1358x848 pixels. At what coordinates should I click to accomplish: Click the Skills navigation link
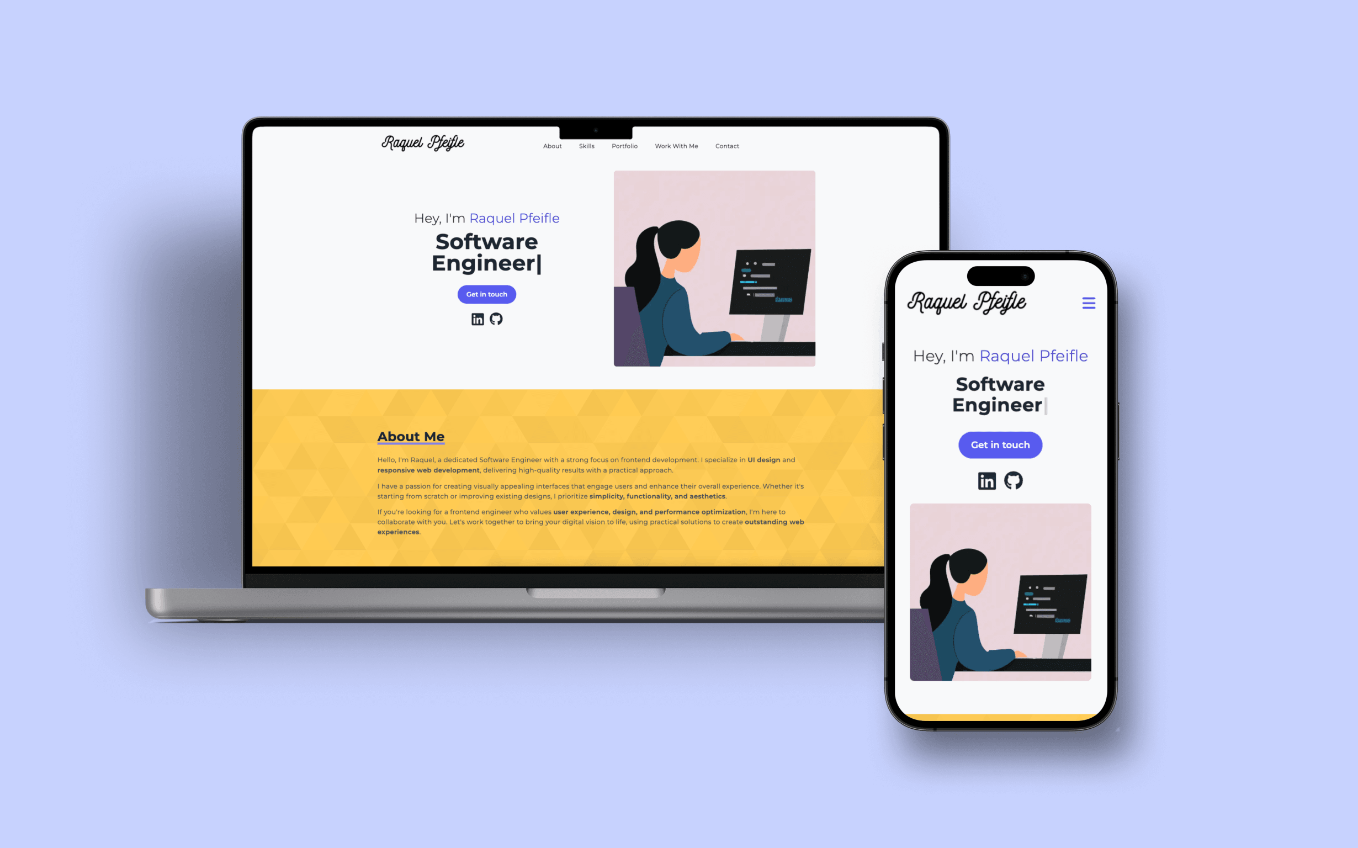587,146
